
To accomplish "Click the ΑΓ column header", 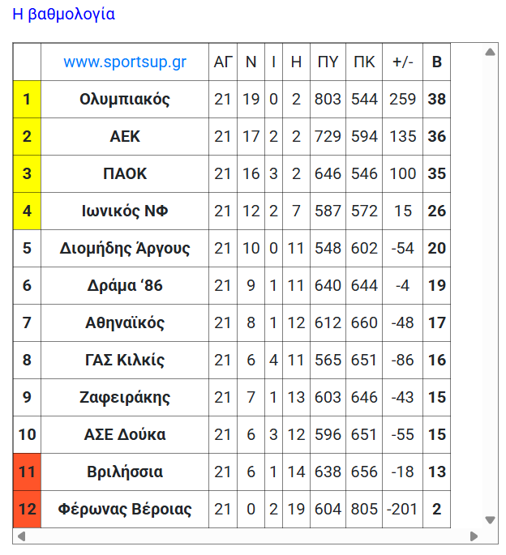I will tap(223, 62).
